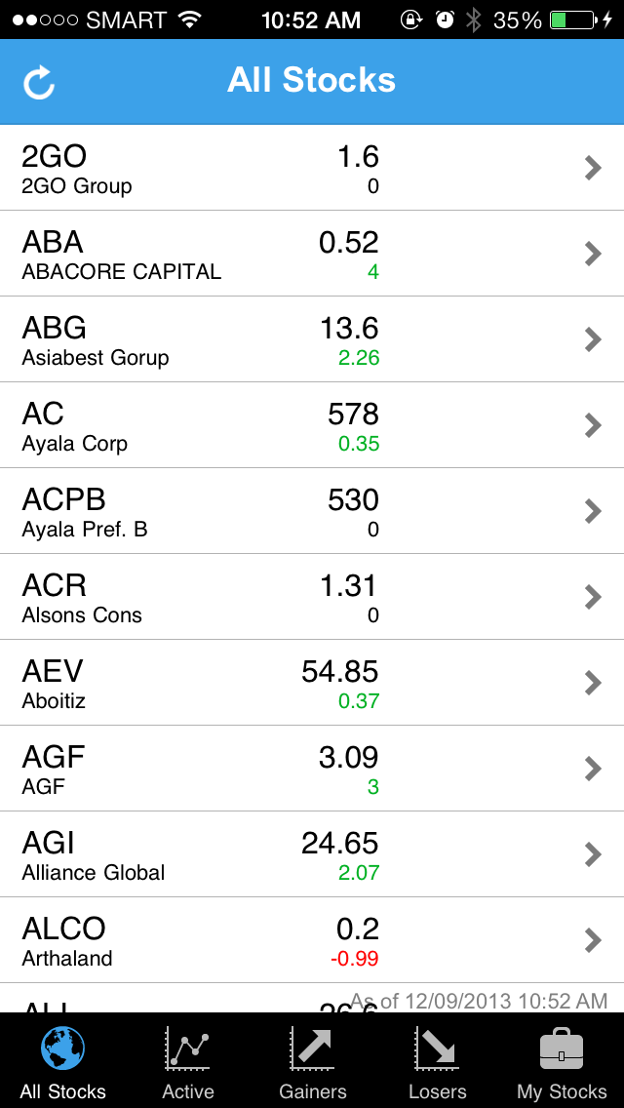Select the ABG Asiabest Gorup stock
The height and width of the screenshot is (1108, 624).
point(96,339)
